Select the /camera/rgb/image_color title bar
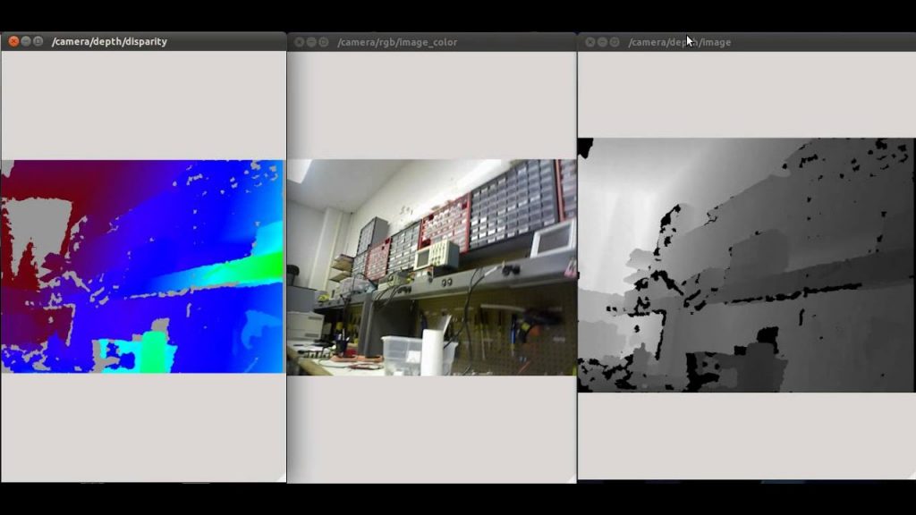Screen dimensions: 916x515 click(432, 42)
